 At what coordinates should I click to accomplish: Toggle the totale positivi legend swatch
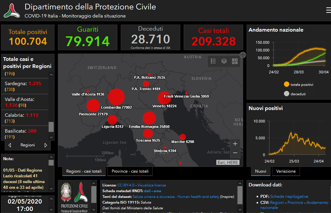pyautogui.click(x=286, y=84)
